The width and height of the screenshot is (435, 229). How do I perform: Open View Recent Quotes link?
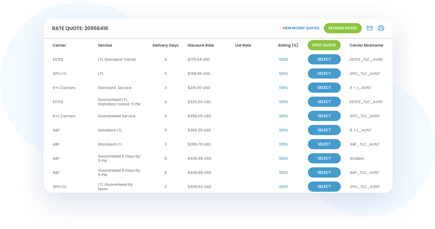[301, 28]
